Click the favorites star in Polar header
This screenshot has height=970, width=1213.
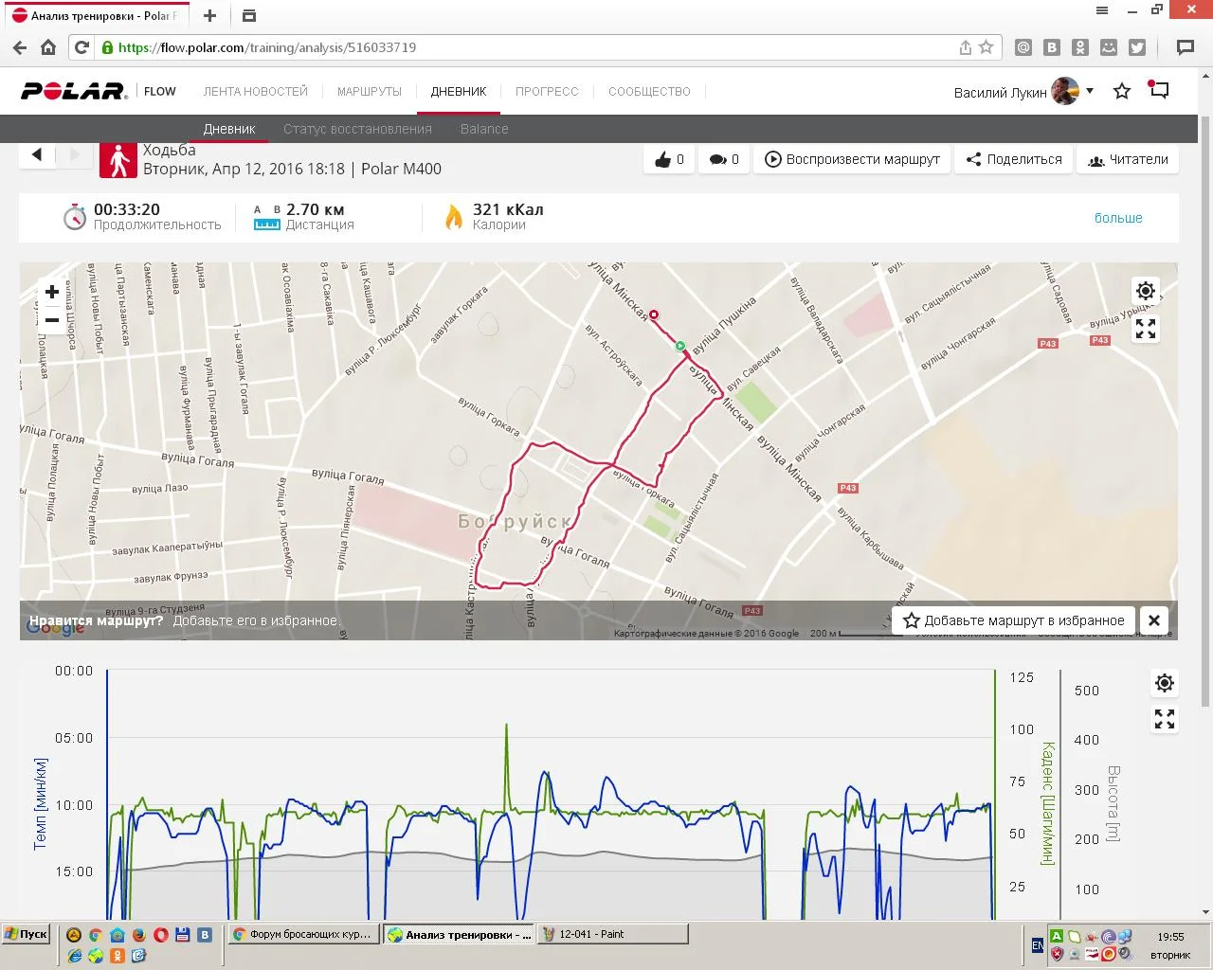(x=1122, y=91)
